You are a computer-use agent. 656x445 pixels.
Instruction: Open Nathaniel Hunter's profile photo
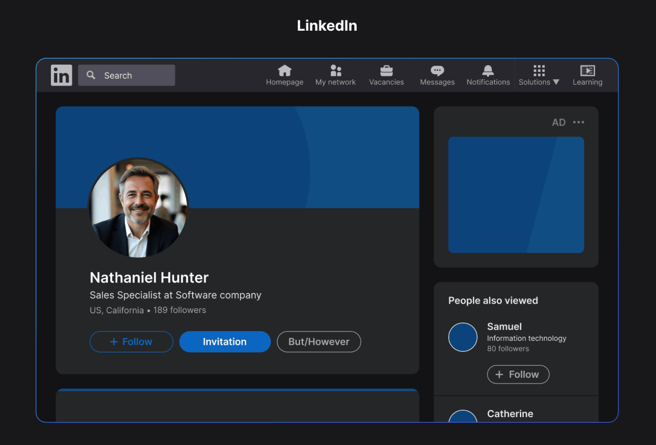point(138,208)
